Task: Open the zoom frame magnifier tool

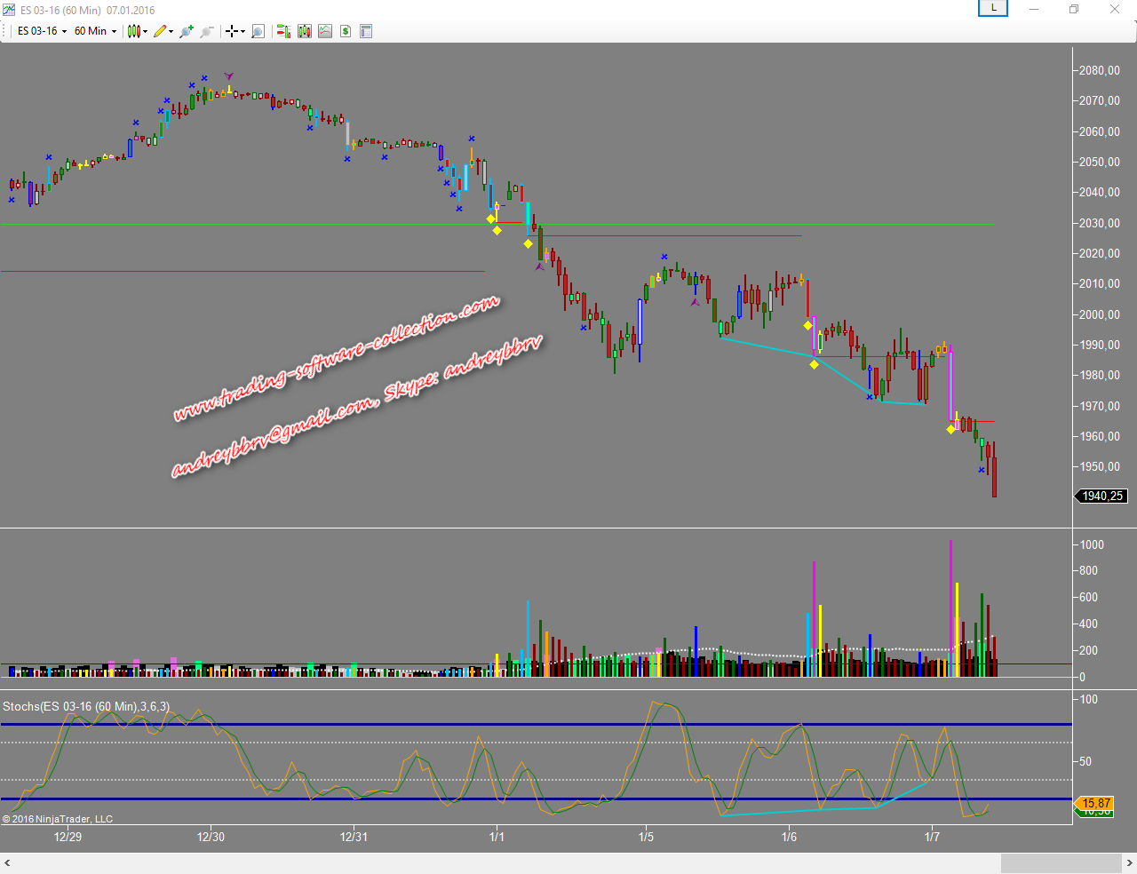Action: click(258, 31)
